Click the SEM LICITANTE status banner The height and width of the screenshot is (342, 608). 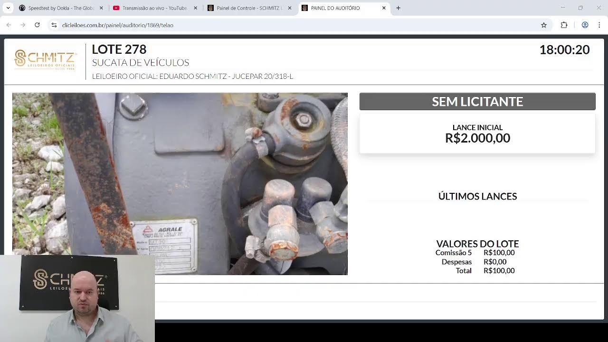point(477,101)
